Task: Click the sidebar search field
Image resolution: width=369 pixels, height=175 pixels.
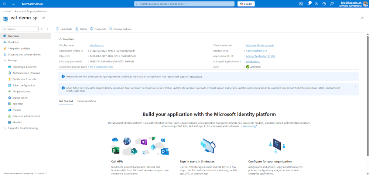Action: pyautogui.click(x=20, y=29)
